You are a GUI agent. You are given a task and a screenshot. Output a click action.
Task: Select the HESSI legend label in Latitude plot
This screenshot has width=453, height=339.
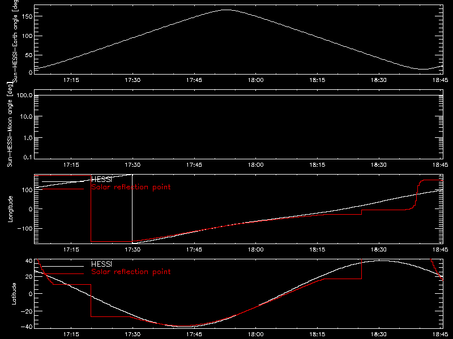pyautogui.click(x=101, y=264)
